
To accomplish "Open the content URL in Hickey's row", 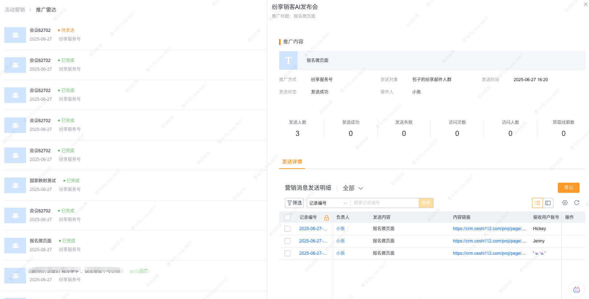I will click(489, 229).
